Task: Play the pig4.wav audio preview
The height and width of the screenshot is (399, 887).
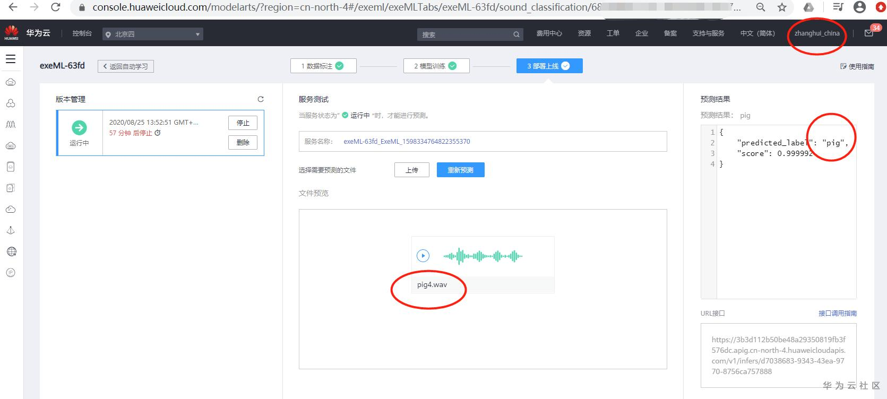Action: [423, 256]
